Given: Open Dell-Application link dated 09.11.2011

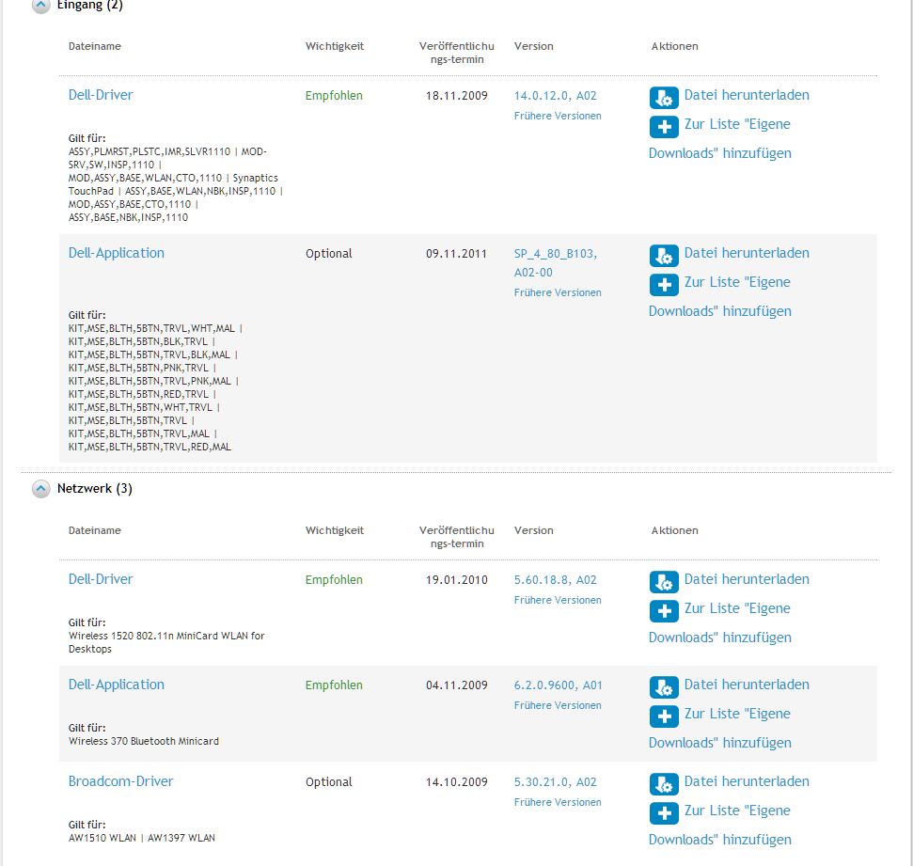Looking at the screenshot, I should coord(117,253).
